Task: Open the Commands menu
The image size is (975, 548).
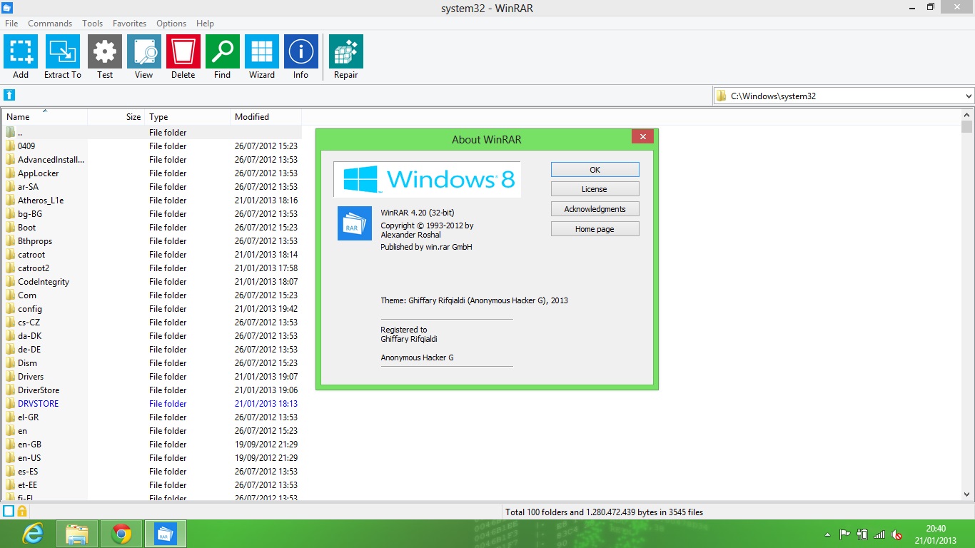Action: 50,23
